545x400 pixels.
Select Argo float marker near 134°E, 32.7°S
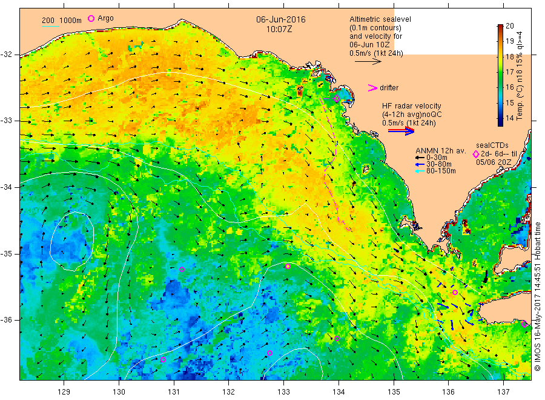(x=337, y=99)
